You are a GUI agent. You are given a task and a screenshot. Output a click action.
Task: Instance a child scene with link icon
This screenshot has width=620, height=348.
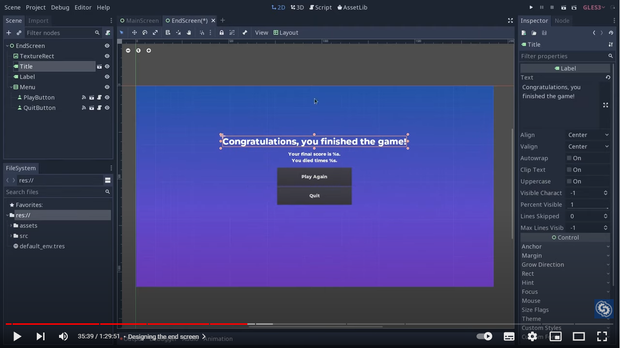click(x=19, y=32)
